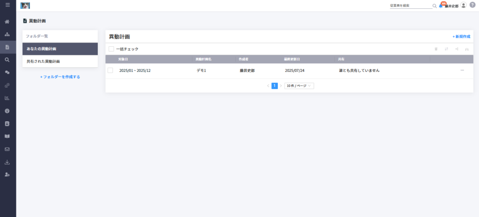This screenshot has width=479, height=217.
Task: Open the hamburger menu in the sidebar
Action: point(7,5)
